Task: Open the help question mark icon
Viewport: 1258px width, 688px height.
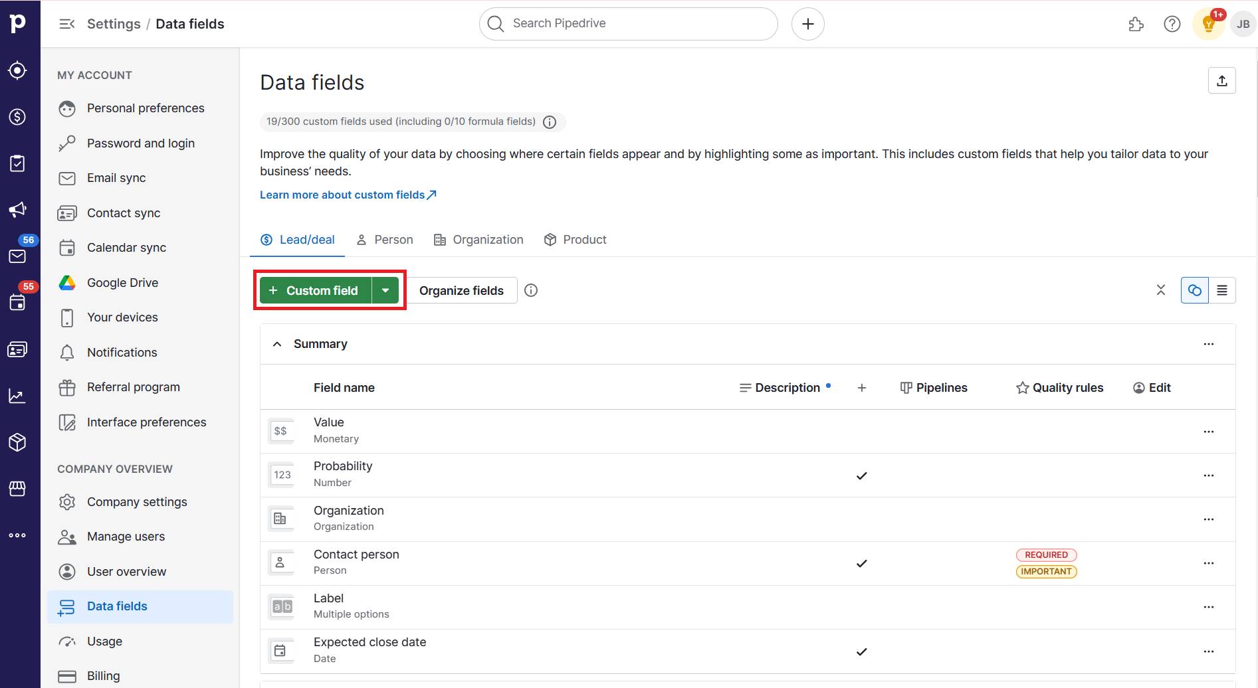Action: click(1172, 25)
